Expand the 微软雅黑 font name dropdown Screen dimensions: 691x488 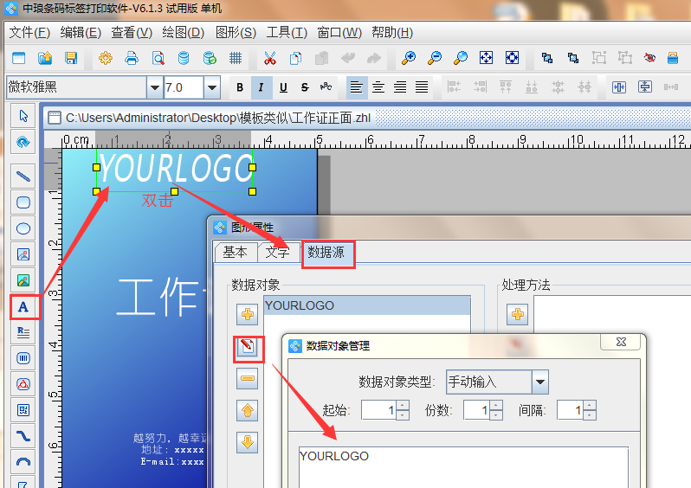pos(154,87)
